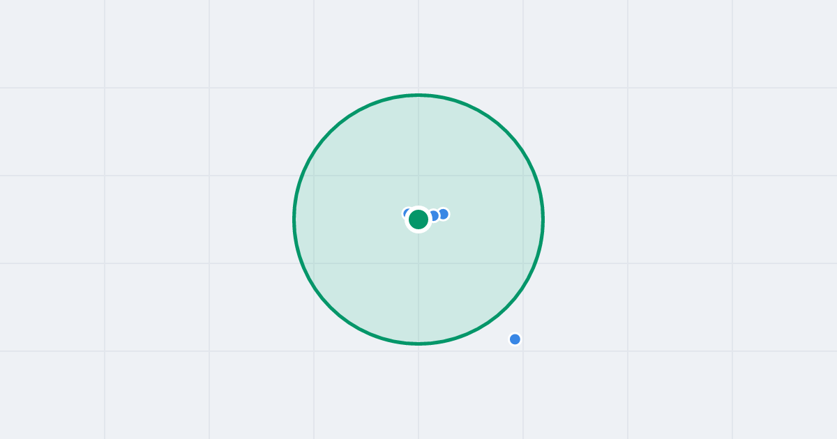The height and width of the screenshot is (439, 837).
Task: Click the topmost point of the green circle outline
Action: click(x=418, y=95)
